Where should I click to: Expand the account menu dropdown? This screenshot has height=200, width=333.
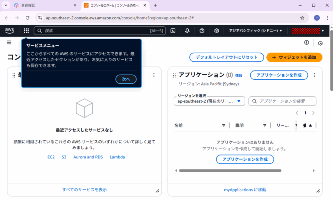click(x=308, y=31)
